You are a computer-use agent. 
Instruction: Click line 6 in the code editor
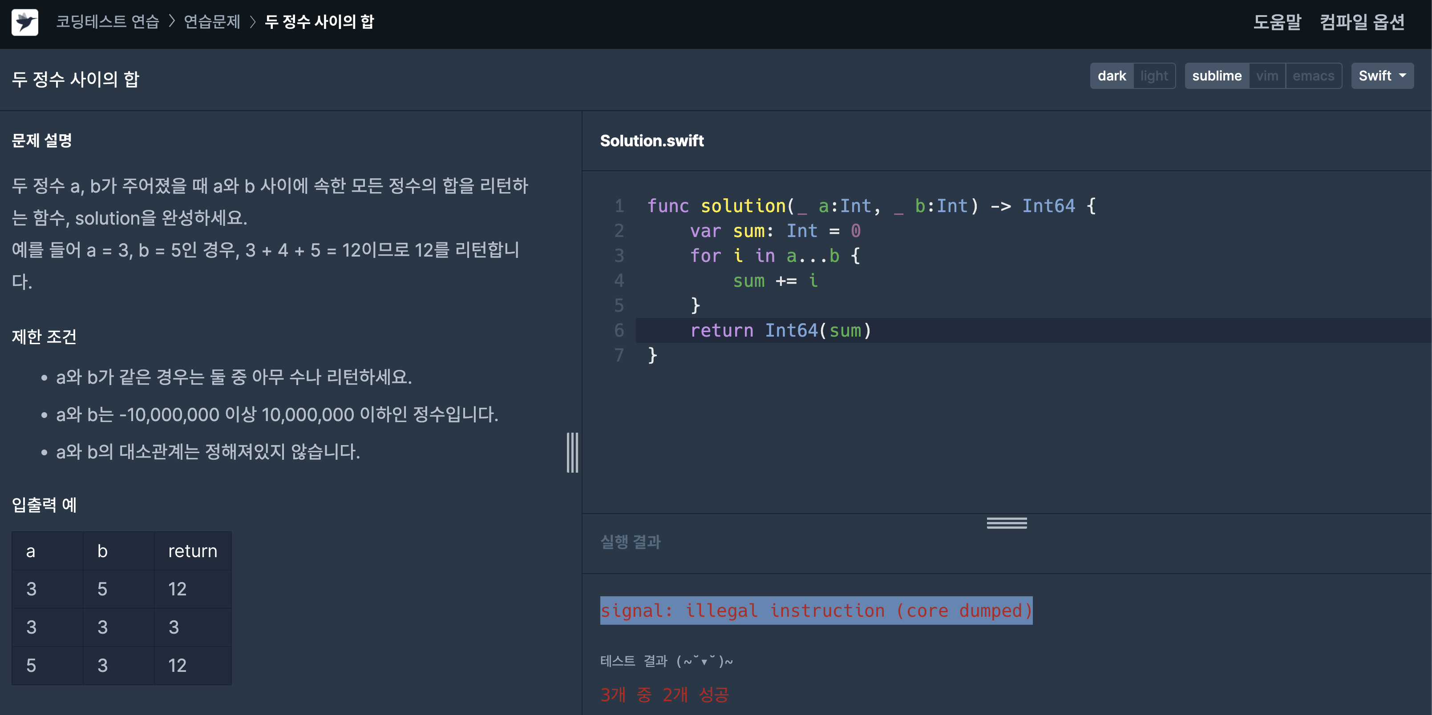(x=781, y=330)
